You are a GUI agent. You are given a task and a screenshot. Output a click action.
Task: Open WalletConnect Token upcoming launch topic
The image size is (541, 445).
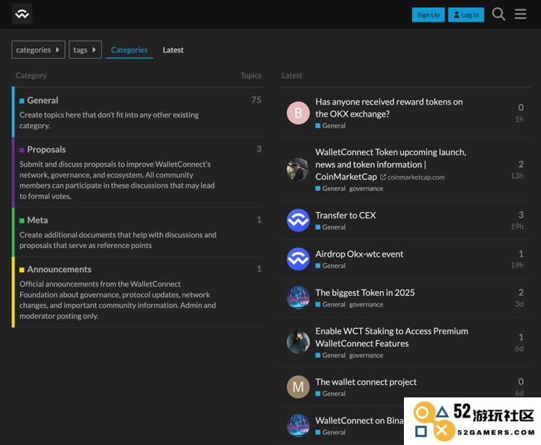click(390, 164)
